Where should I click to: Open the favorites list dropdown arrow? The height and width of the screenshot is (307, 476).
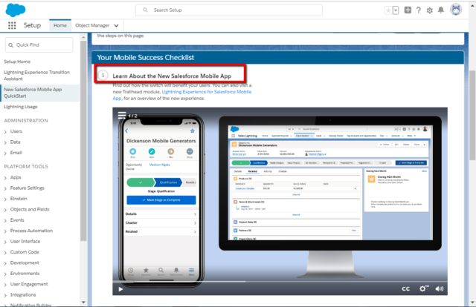pyautogui.click(x=396, y=10)
